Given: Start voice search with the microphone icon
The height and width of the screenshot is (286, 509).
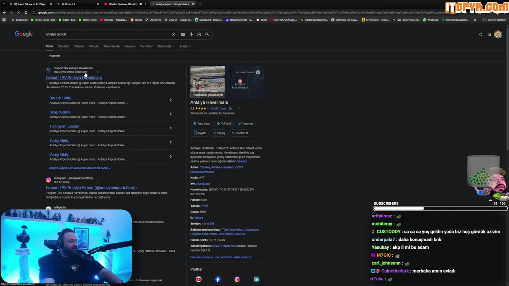Looking at the screenshot, I should (191, 34).
